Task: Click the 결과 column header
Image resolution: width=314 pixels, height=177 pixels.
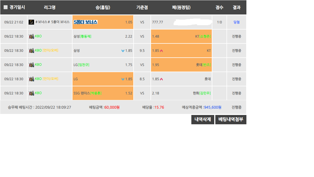Action: click(237, 7)
